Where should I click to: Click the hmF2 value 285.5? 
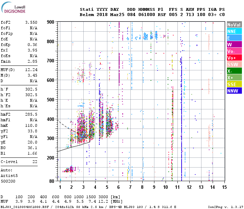coord(31,115)
